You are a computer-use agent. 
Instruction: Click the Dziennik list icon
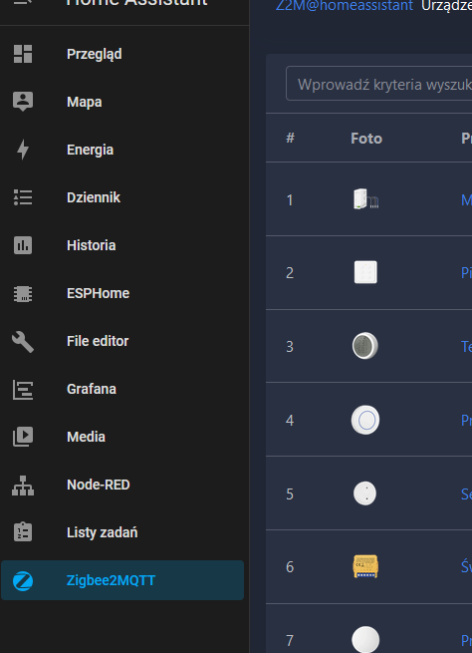23,197
